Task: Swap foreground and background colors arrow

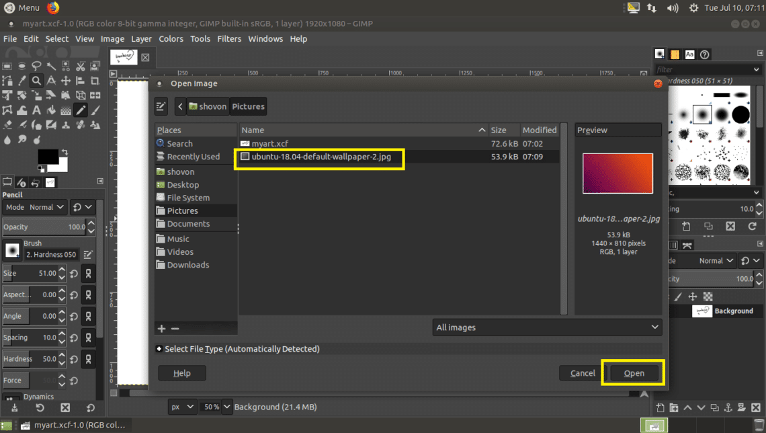Action: click(63, 152)
